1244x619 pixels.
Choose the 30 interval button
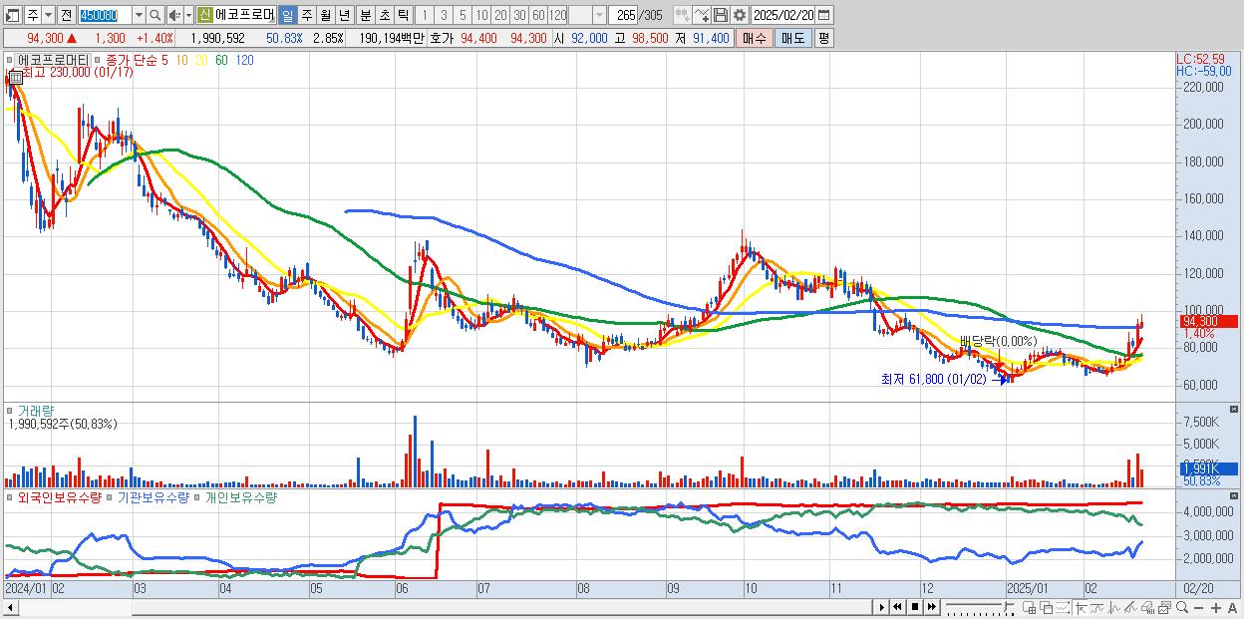519,15
